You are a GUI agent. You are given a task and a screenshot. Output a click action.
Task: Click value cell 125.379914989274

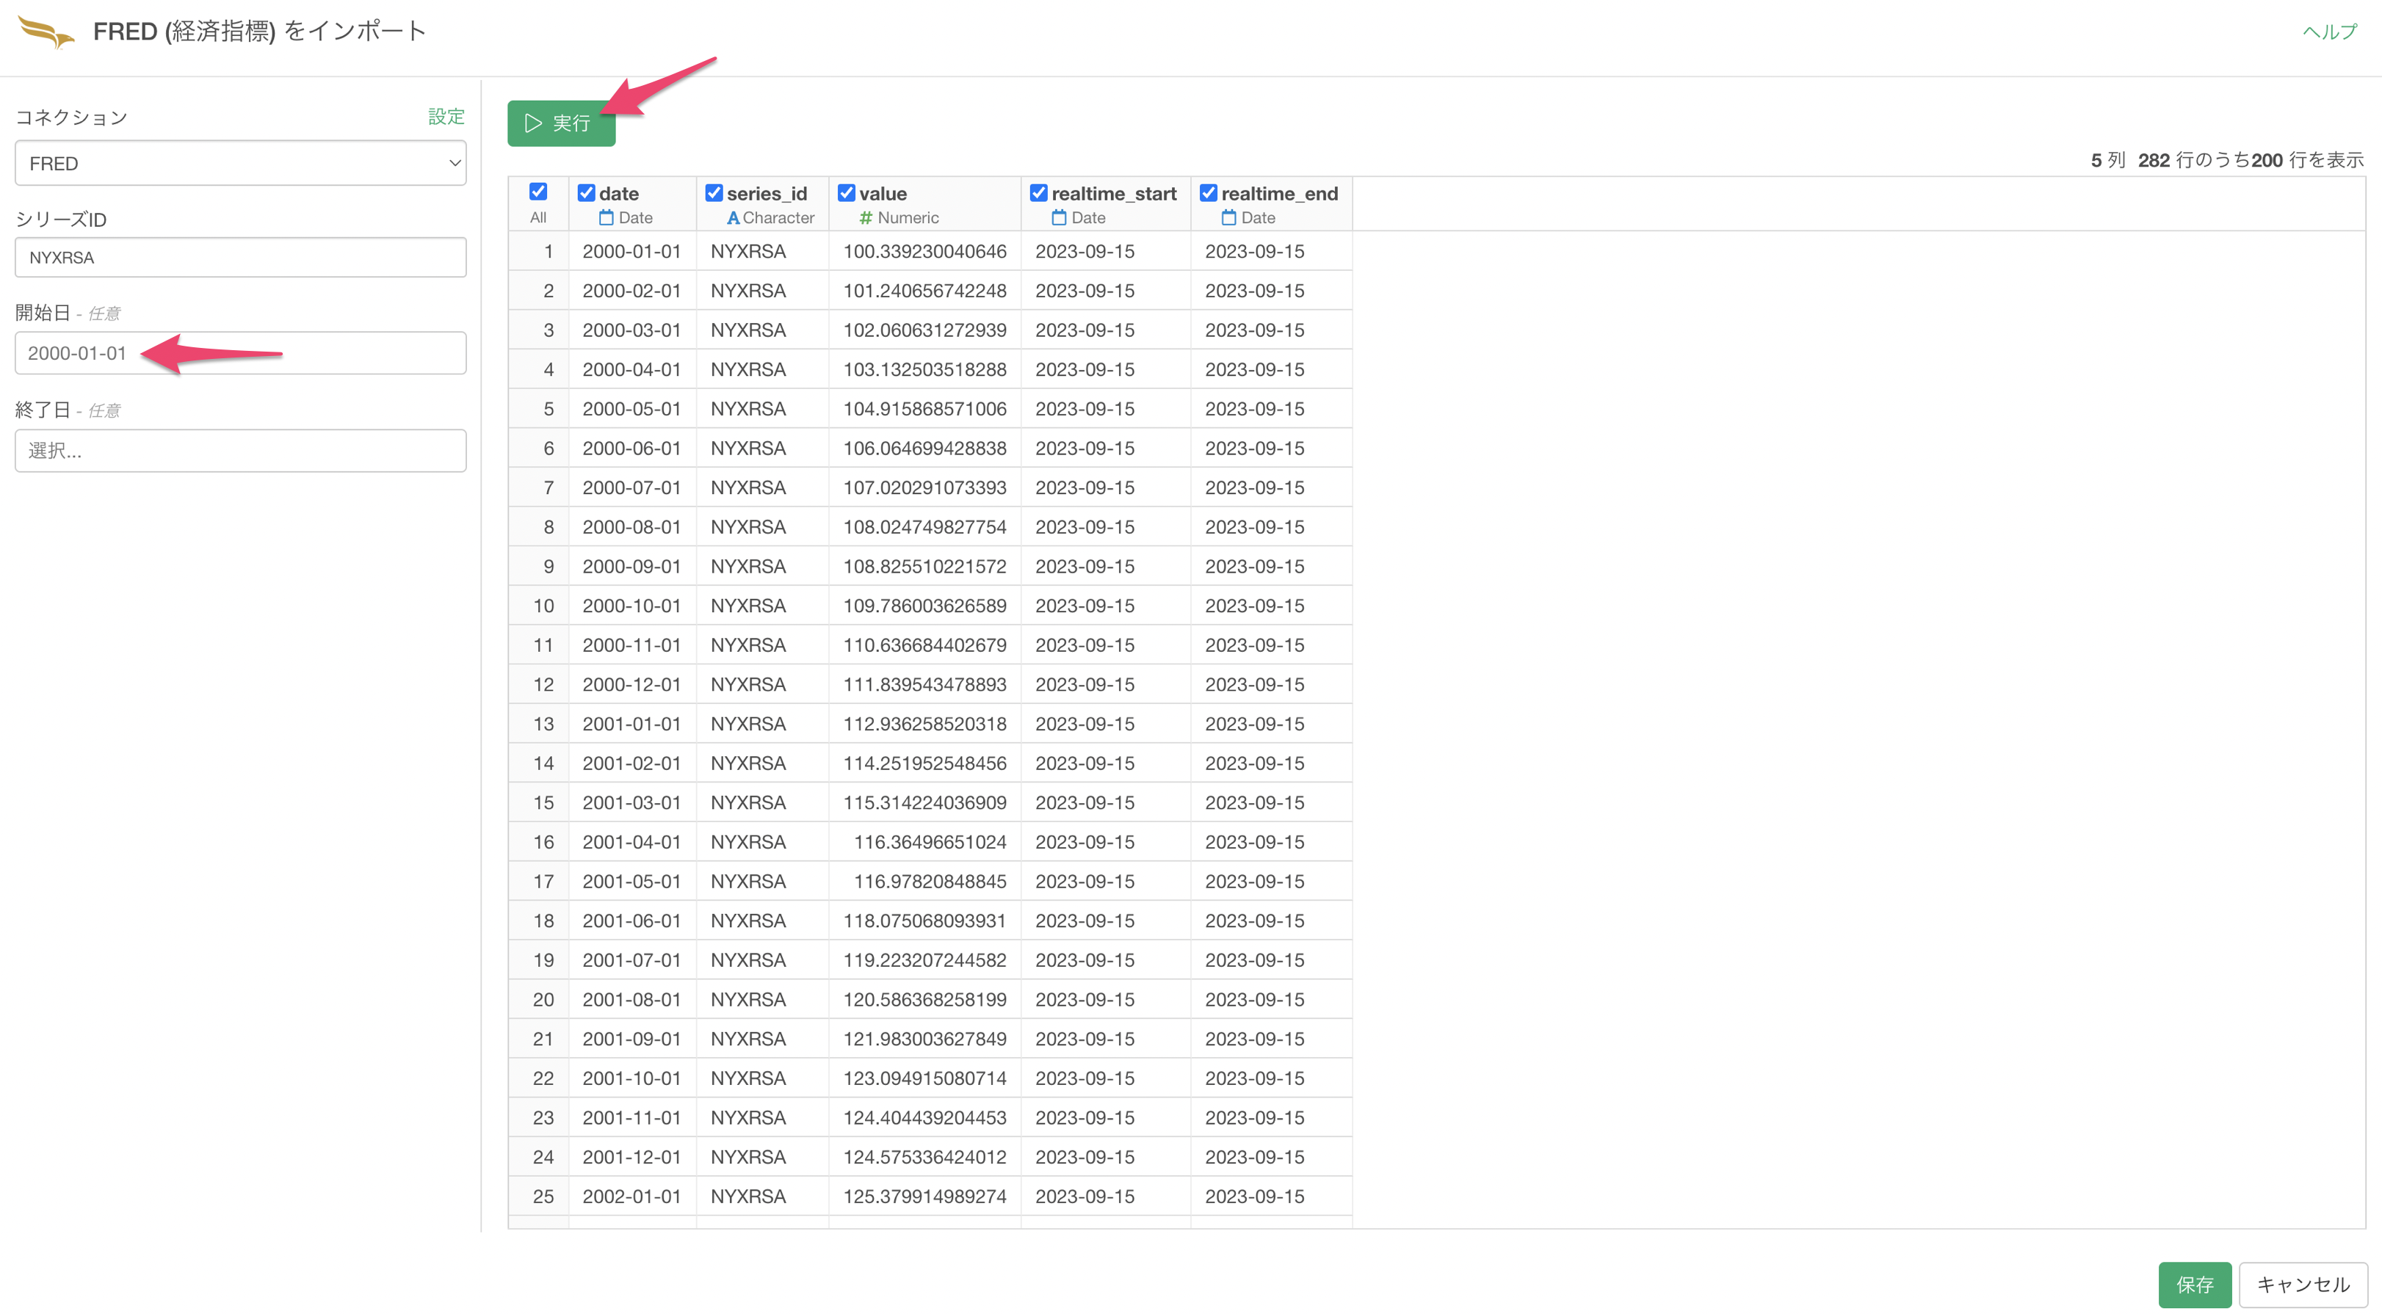click(924, 1197)
